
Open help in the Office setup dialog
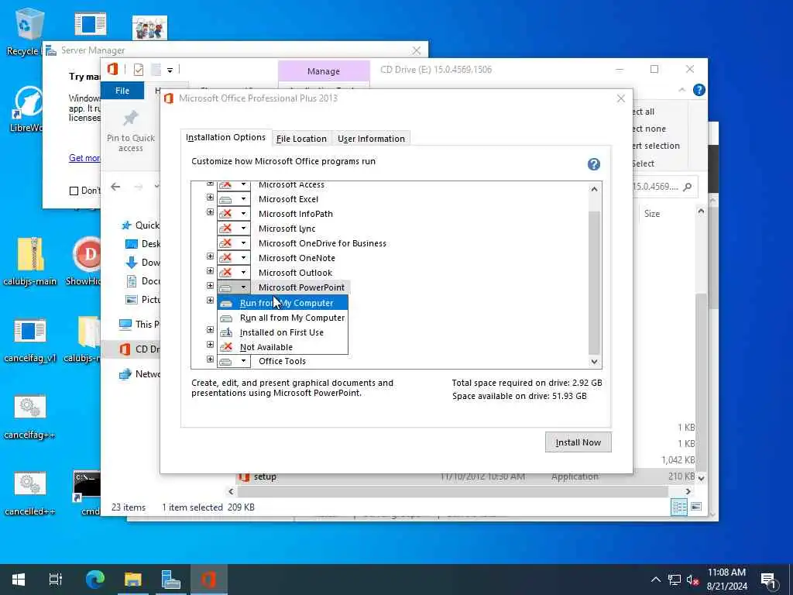594,164
